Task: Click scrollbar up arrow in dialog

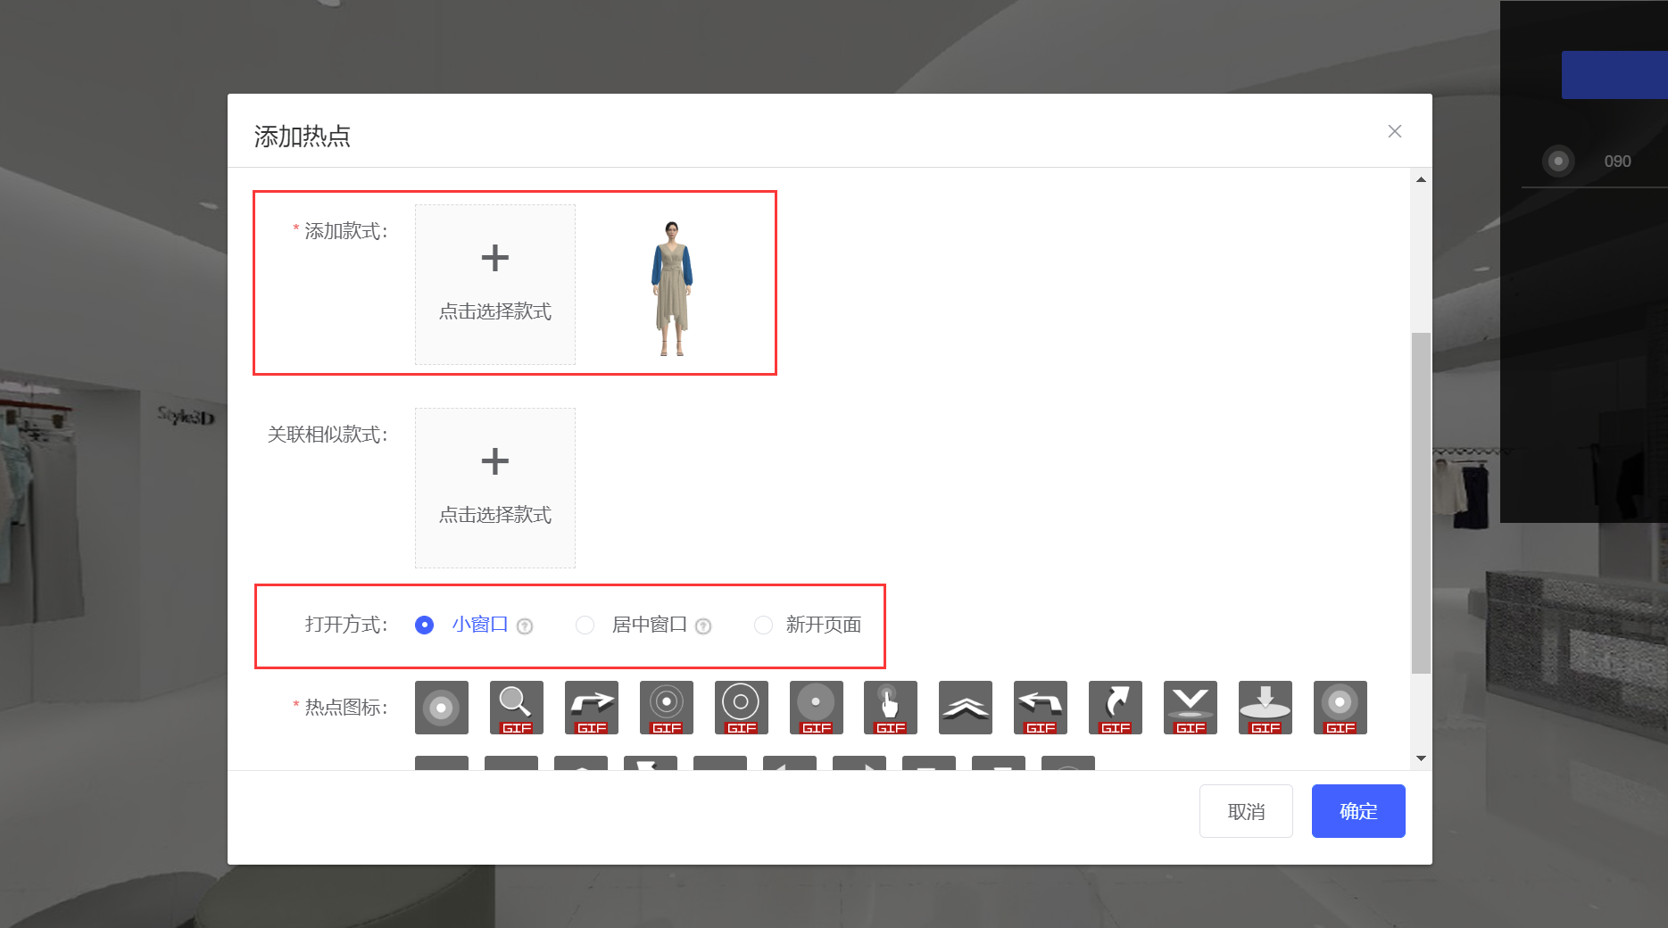Action: [1421, 179]
